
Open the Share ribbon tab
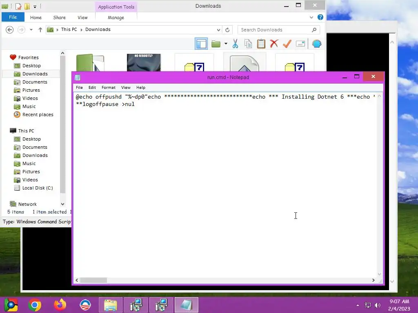pos(60,18)
